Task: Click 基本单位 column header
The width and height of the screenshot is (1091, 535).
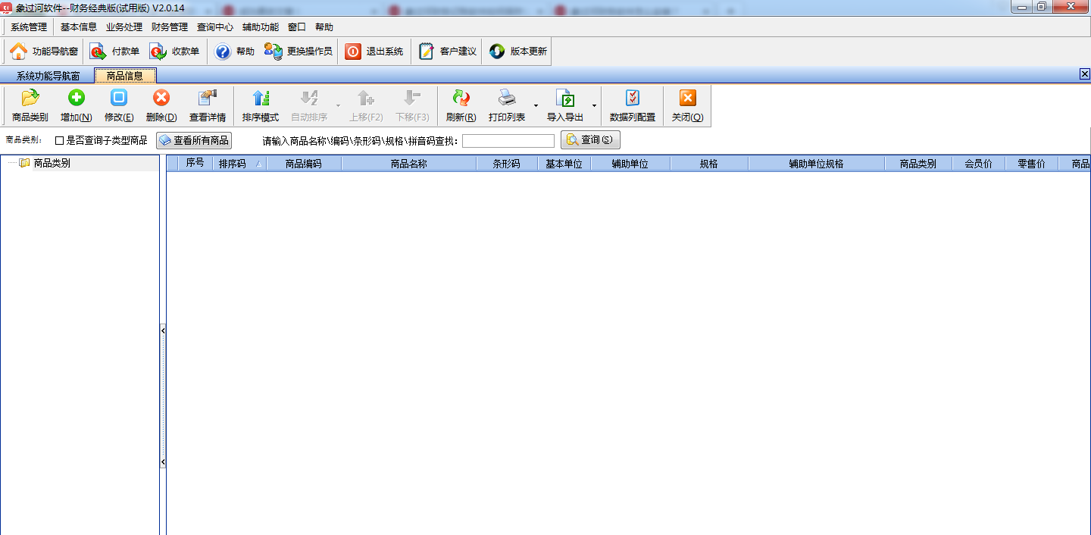Action: click(x=564, y=164)
